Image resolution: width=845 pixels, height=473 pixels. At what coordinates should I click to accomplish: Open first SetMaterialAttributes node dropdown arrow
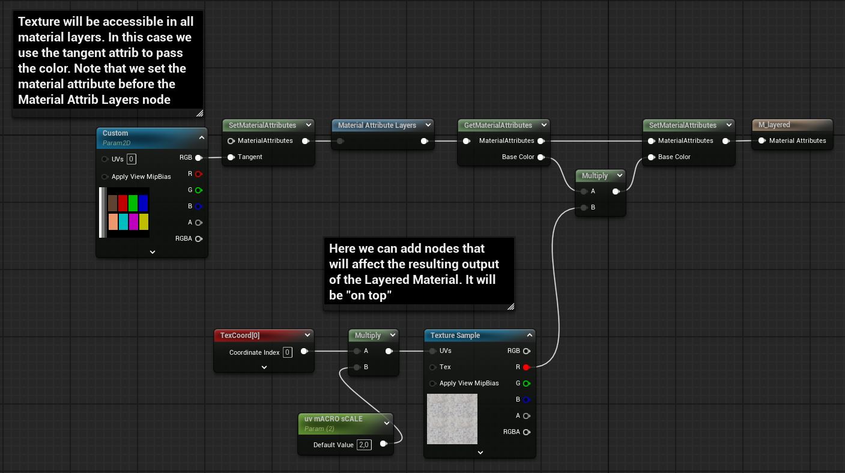[309, 125]
